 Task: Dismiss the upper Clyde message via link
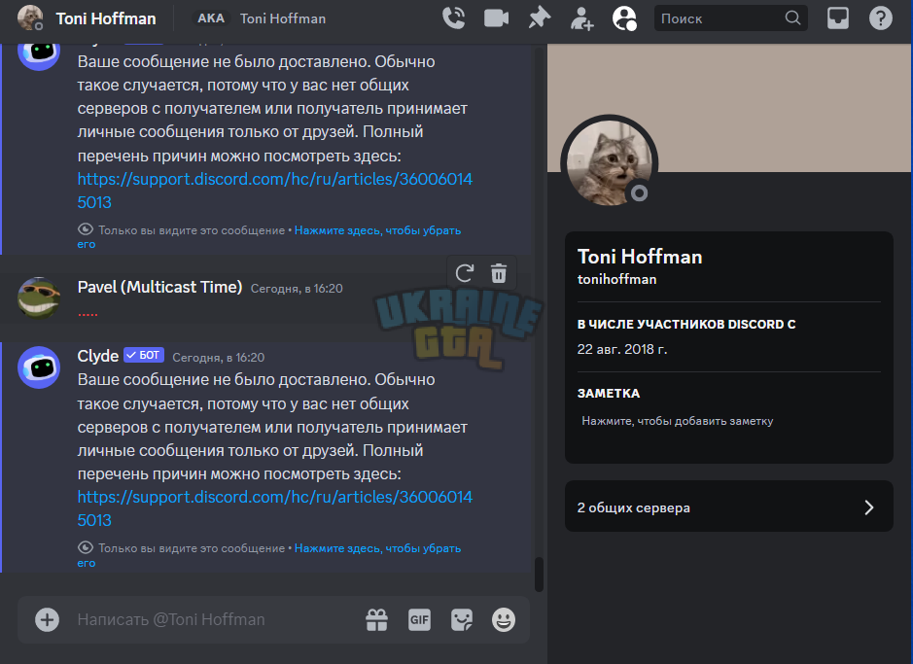377,230
